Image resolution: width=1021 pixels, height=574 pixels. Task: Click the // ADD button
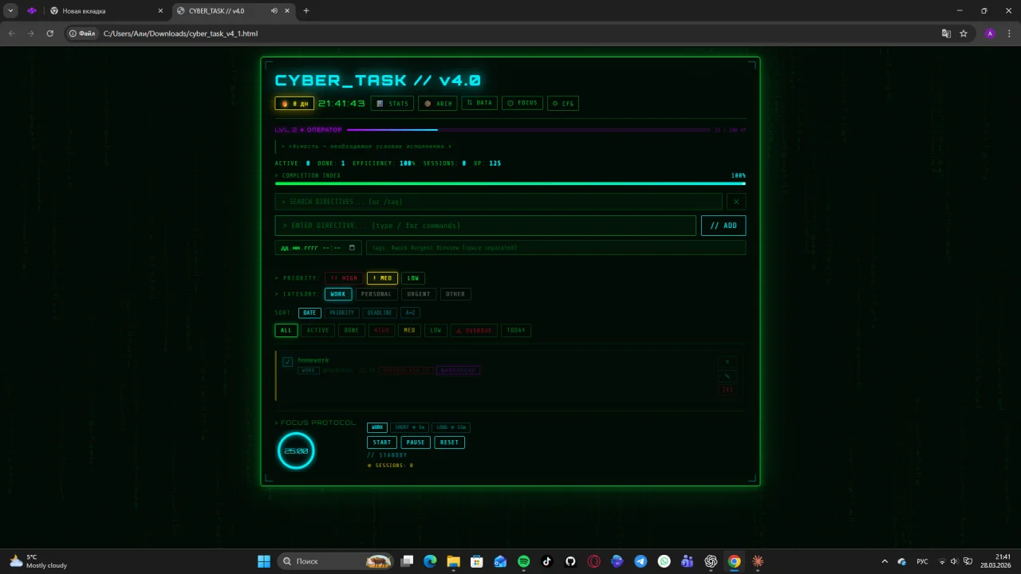[723, 226]
